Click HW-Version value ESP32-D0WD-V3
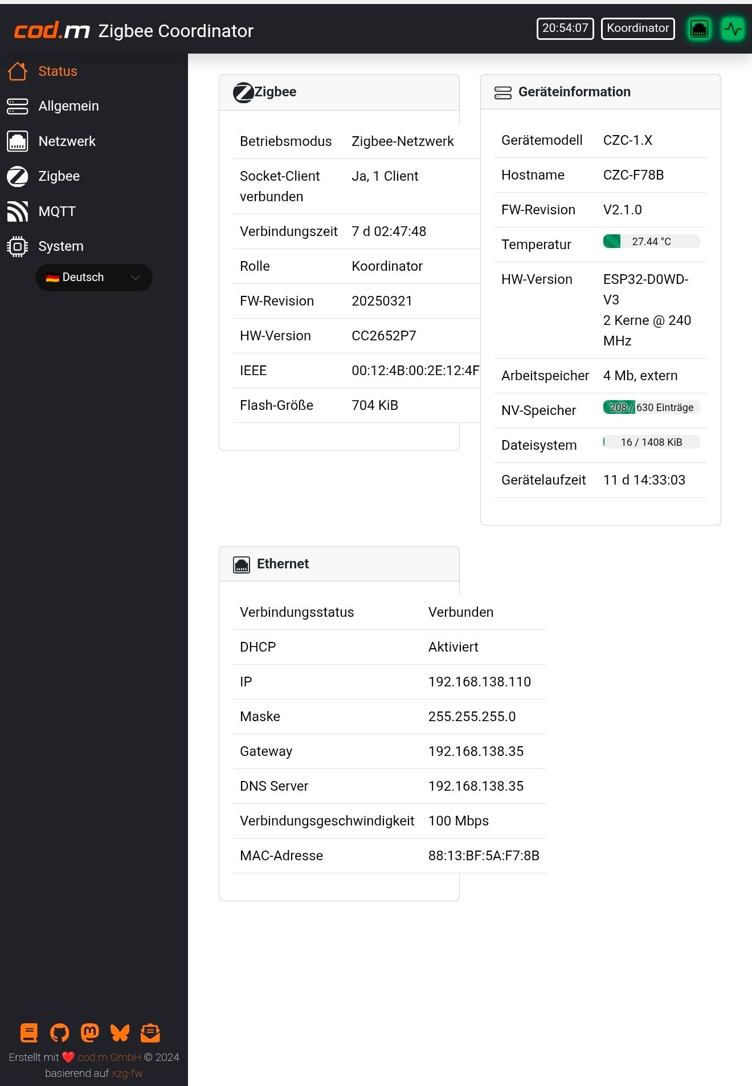Screen dimensions: 752x1086 (646, 290)
